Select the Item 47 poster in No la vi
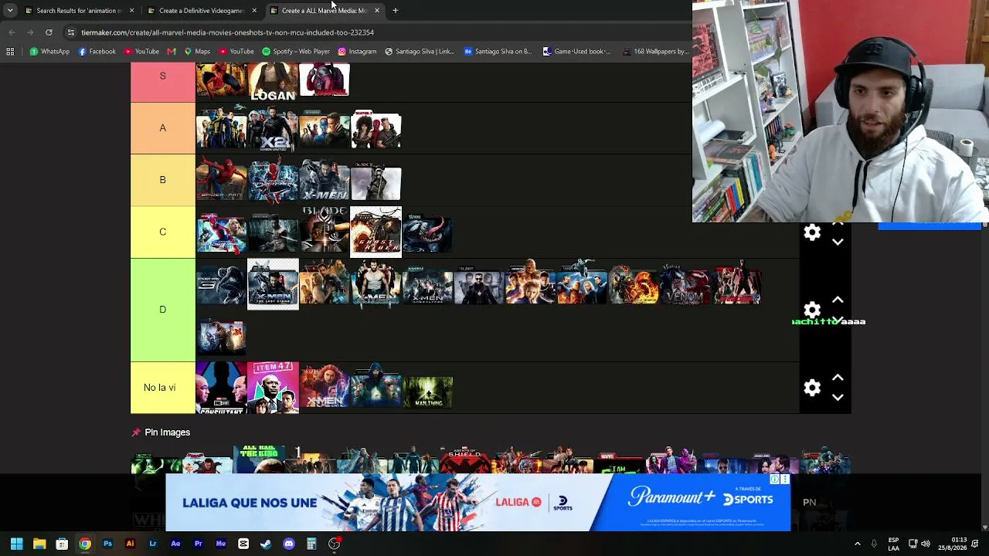Viewport: 989px width, 556px height. (x=273, y=388)
